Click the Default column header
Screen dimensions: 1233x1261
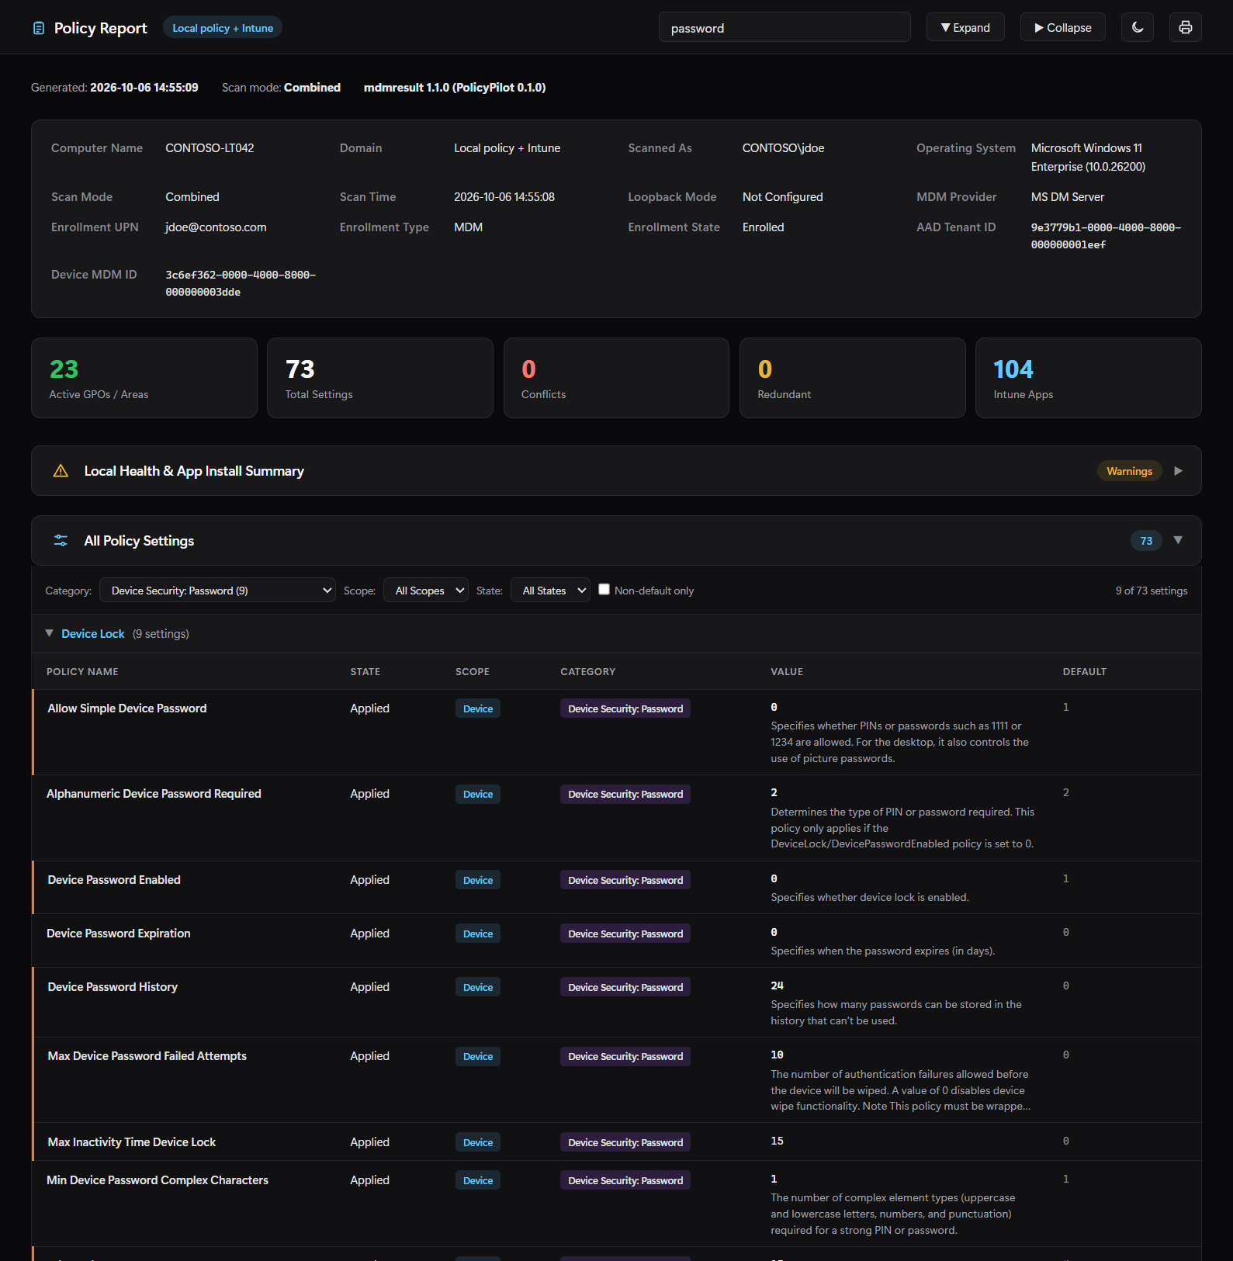1085,672
